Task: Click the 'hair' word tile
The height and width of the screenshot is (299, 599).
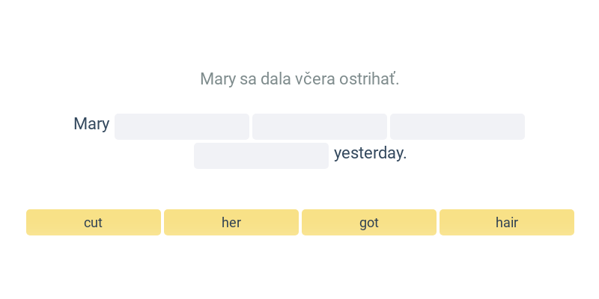Action: click(x=507, y=222)
